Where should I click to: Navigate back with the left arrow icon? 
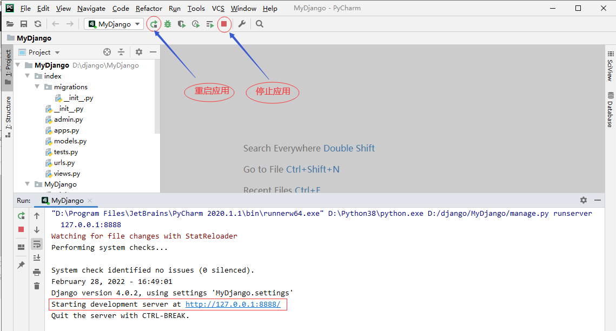point(55,24)
